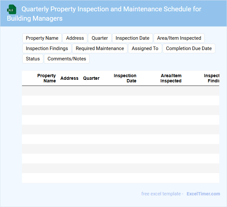Screen dimensions: 227x207
Task: Click the Area/Item Inspected column header
Action: tap(171, 78)
